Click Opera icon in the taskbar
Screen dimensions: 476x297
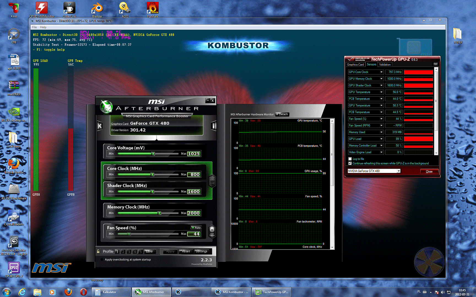pos(83,292)
